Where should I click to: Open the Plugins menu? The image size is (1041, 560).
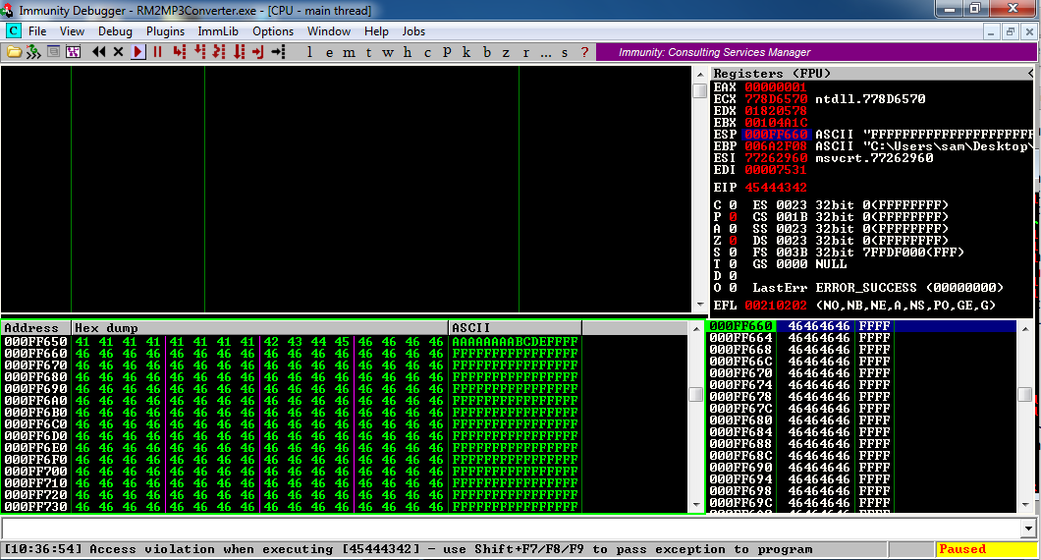165,31
